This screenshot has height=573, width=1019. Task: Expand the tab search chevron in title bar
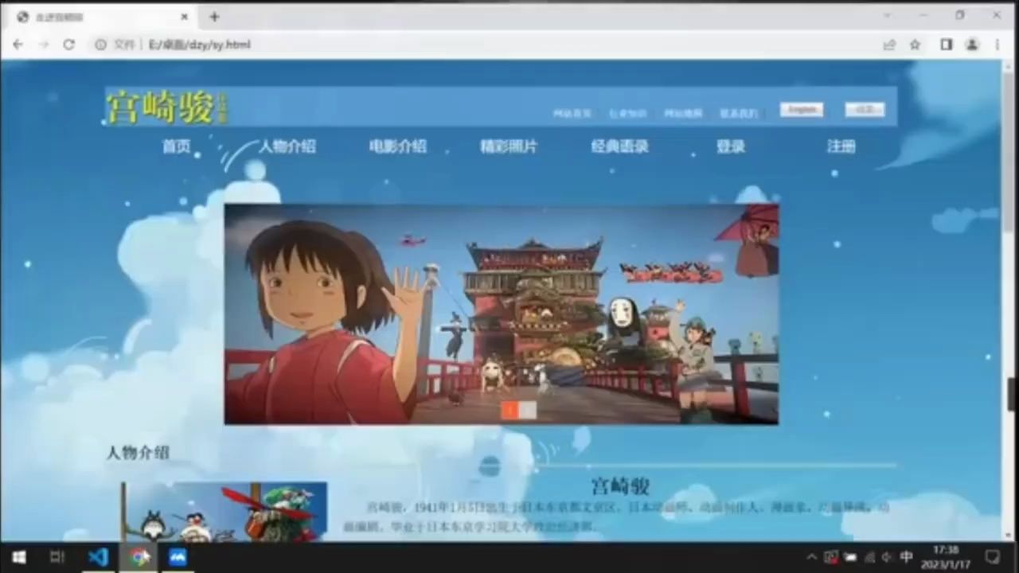887,15
